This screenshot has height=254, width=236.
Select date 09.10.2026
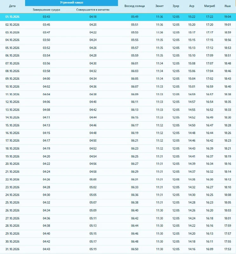click(12, 78)
